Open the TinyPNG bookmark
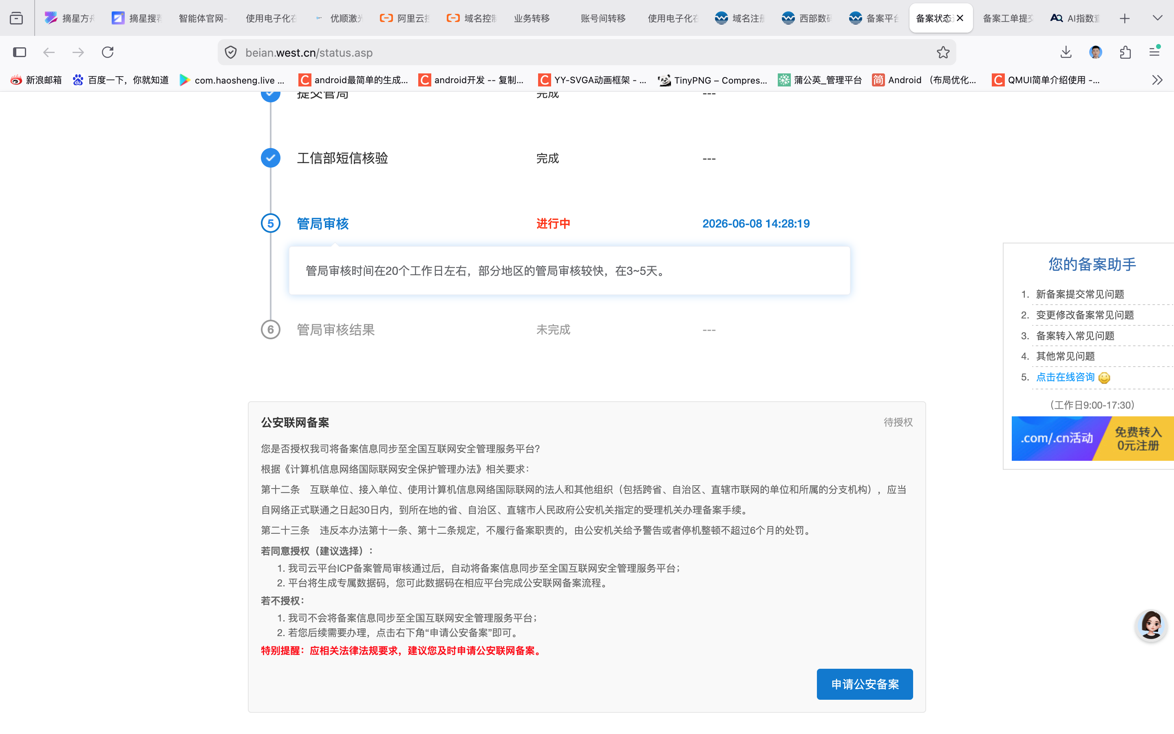The width and height of the screenshot is (1174, 734). [x=713, y=80]
